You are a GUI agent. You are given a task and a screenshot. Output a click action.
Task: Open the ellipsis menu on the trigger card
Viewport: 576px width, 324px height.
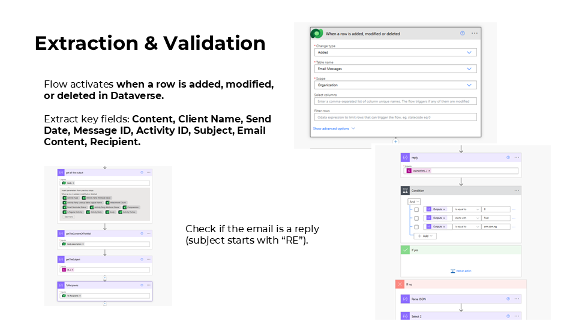pyautogui.click(x=475, y=33)
